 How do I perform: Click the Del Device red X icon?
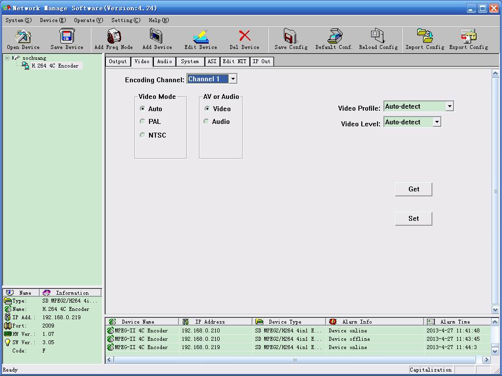(x=245, y=35)
